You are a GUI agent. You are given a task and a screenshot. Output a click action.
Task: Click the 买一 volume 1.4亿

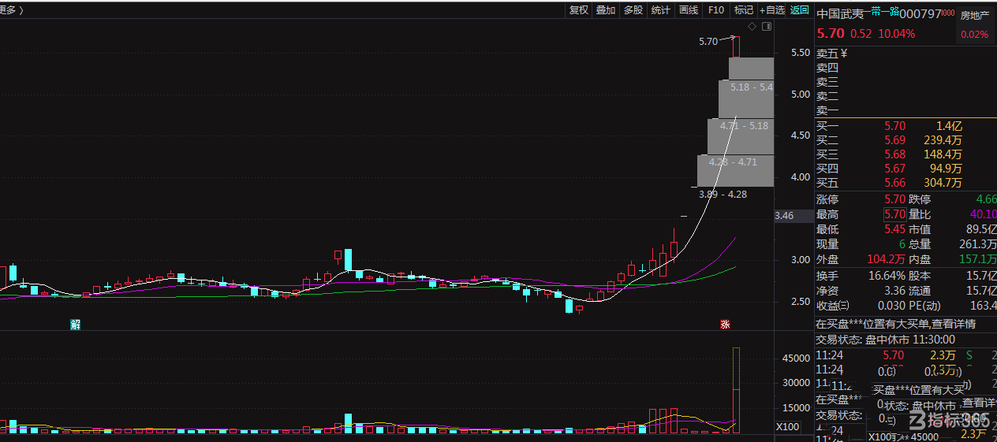coord(949,126)
